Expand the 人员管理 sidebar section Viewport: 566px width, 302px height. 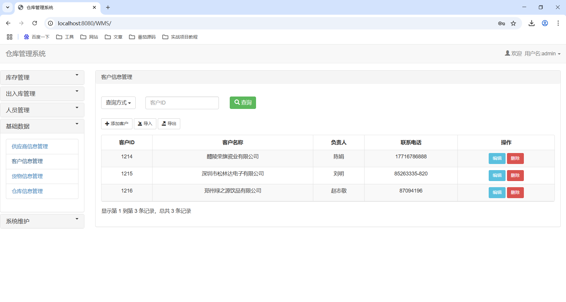[42, 110]
